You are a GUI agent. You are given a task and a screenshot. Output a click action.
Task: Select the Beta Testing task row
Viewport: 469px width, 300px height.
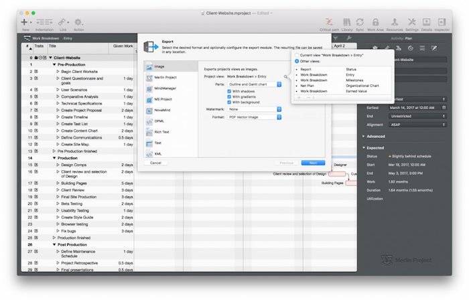78,204
